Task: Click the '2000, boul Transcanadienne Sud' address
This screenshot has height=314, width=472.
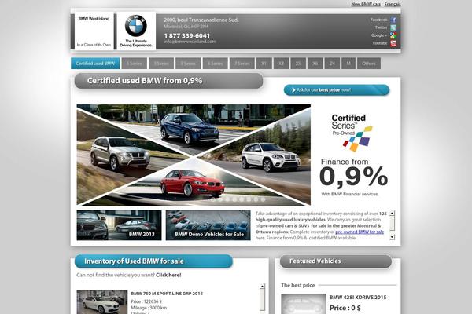Action: point(201,20)
